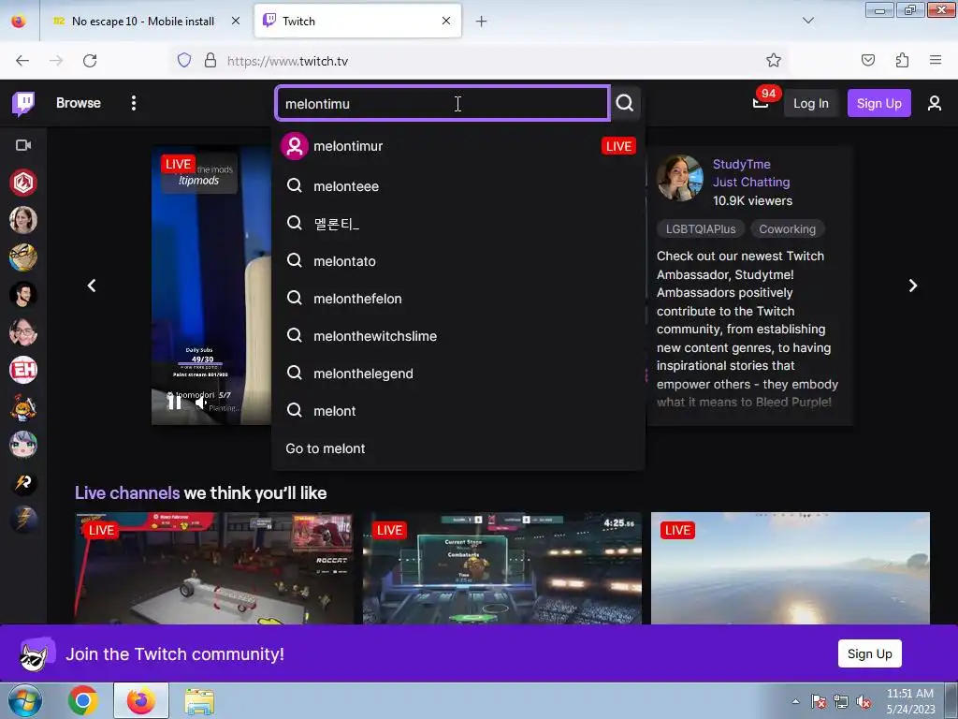Choose the melonteee search suggestion
The image size is (958, 719).
click(458, 186)
